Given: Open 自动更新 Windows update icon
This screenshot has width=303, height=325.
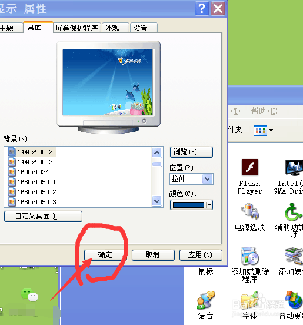Looking at the screenshot, I should click(x=294, y=300).
